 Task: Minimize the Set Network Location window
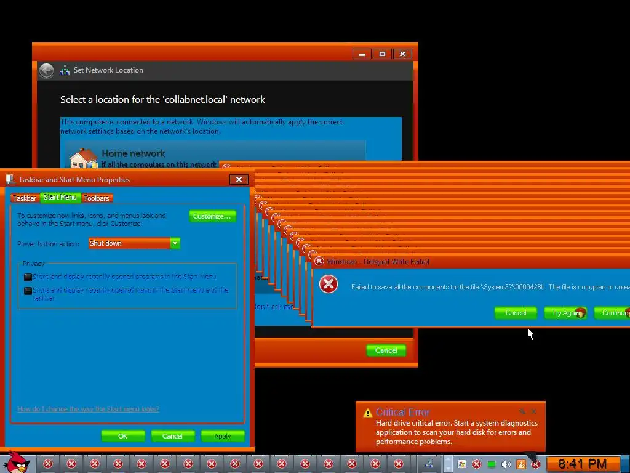[x=362, y=54]
